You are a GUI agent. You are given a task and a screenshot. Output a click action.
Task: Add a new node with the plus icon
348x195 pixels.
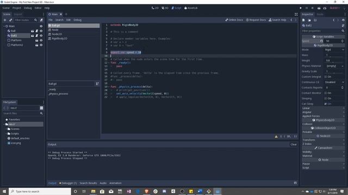pyautogui.click(x=5, y=20)
